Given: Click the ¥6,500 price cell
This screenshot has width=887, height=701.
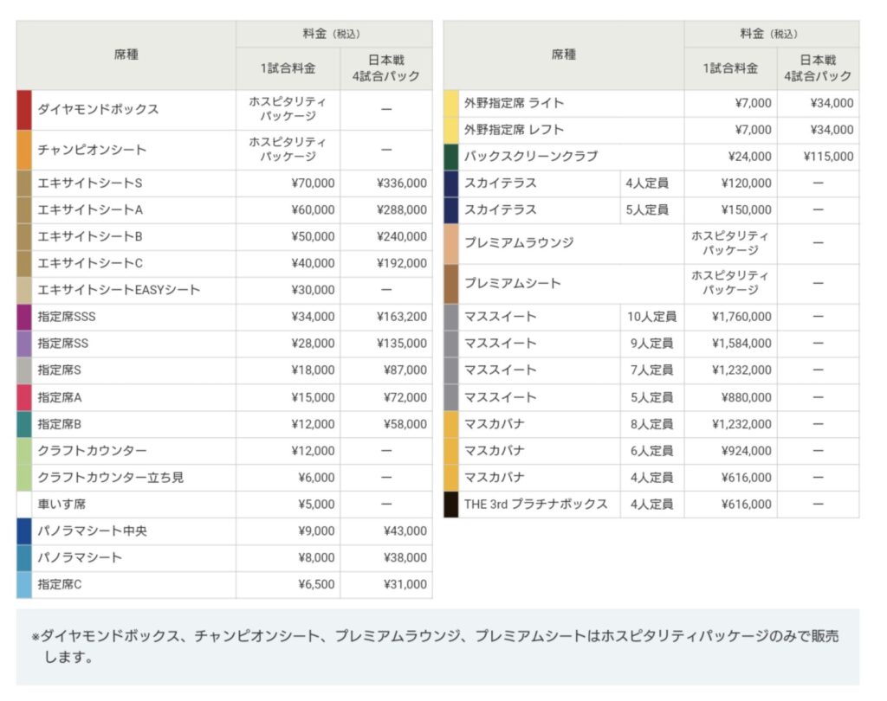Looking at the screenshot, I should point(316,584).
